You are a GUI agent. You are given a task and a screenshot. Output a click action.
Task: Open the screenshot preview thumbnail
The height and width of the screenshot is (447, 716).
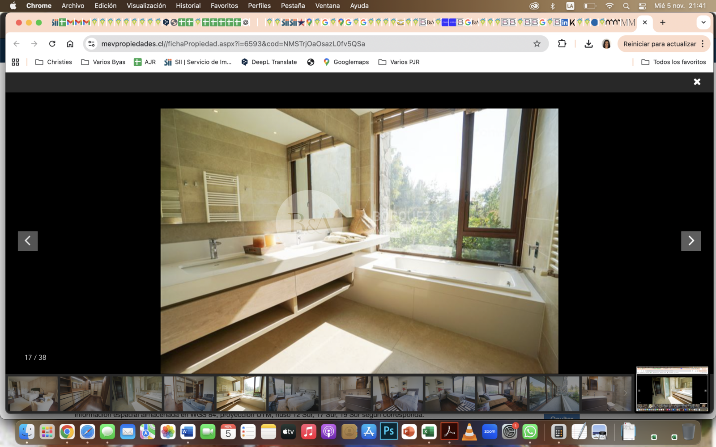pos(672,389)
